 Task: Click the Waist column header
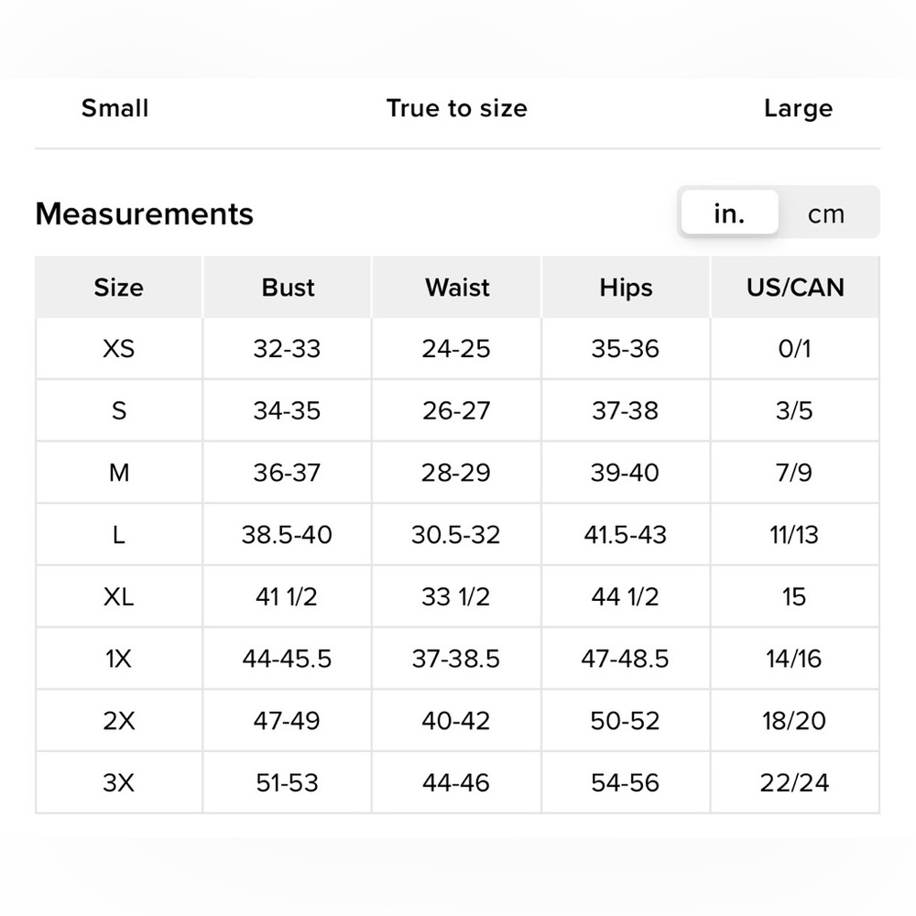(x=457, y=288)
